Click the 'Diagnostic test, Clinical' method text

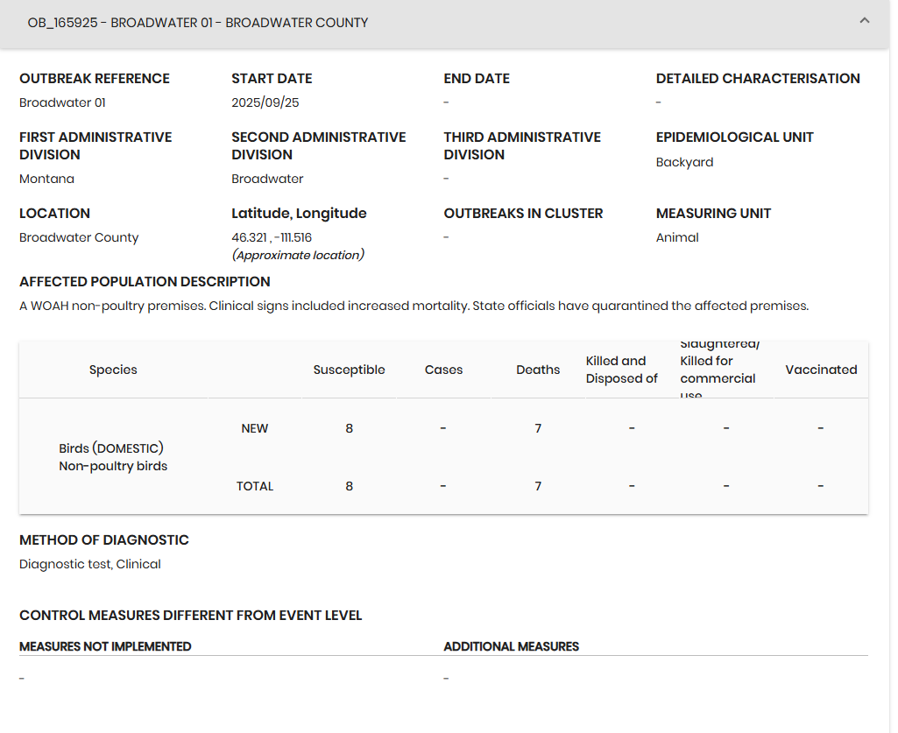(90, 564)
